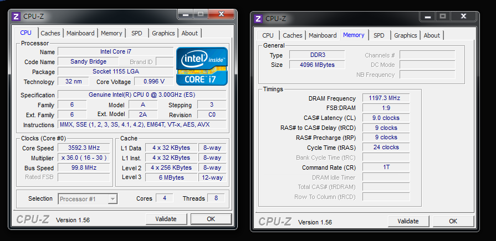
Task: Click the Multiplier value x 36.0
Action: pos(84,158)
